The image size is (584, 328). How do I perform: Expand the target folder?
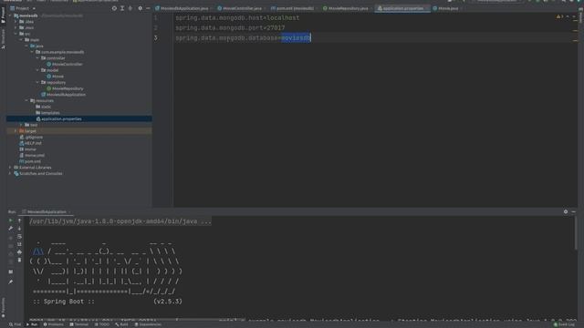tap(16, 131)
